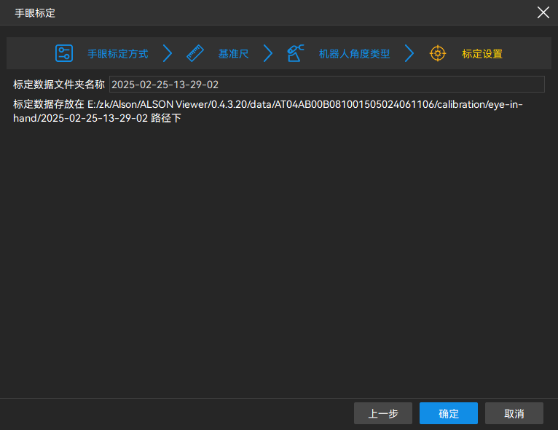Click the empty title bar area
Viewport: 558px width, 430px height.
click(291, 13)
